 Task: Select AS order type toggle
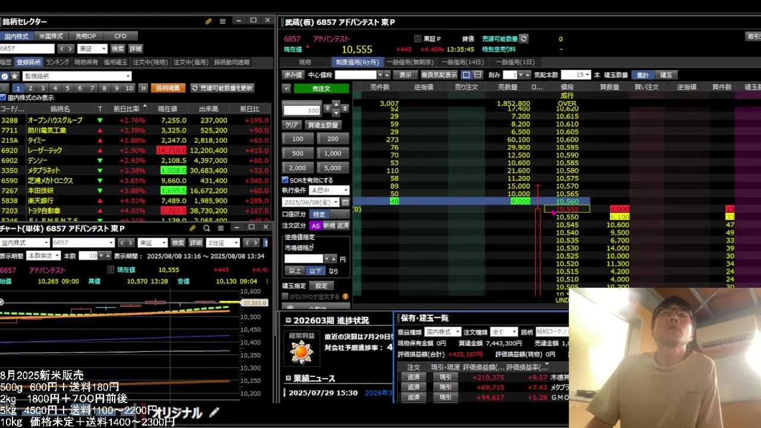pos(316,225)
